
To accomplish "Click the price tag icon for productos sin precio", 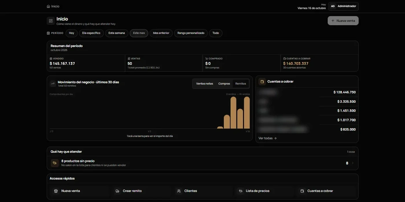I will pos(55,163).
